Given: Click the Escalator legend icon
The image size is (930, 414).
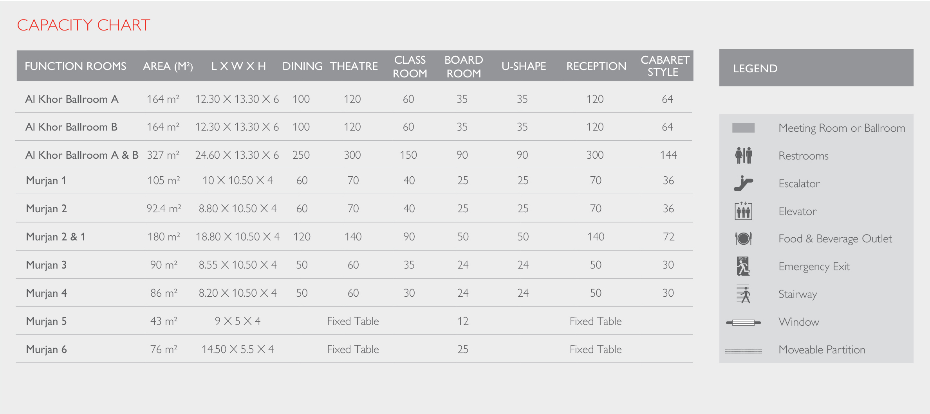Looking at the screenshot, I should click(743, 183).
